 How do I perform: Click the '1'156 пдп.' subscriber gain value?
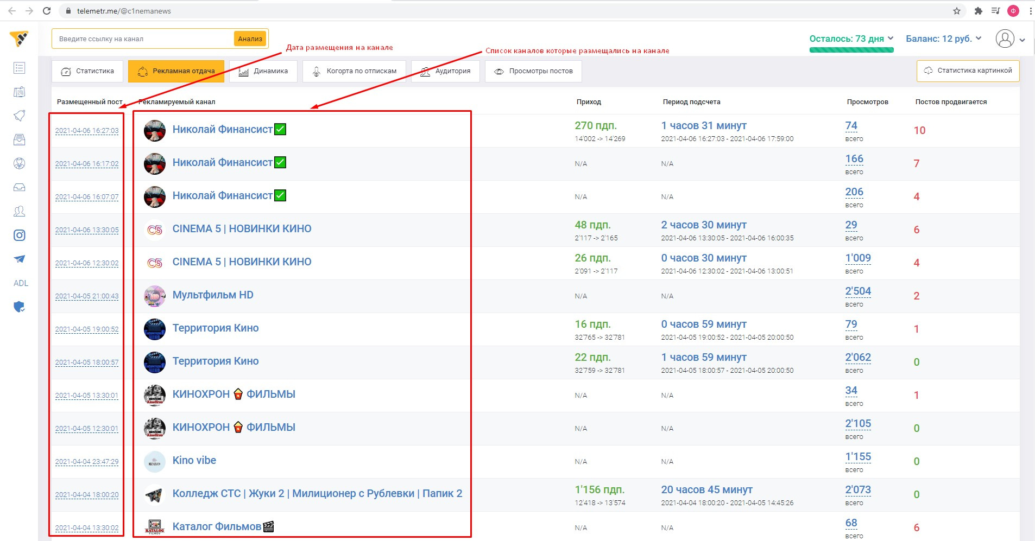tap(599, 489)
